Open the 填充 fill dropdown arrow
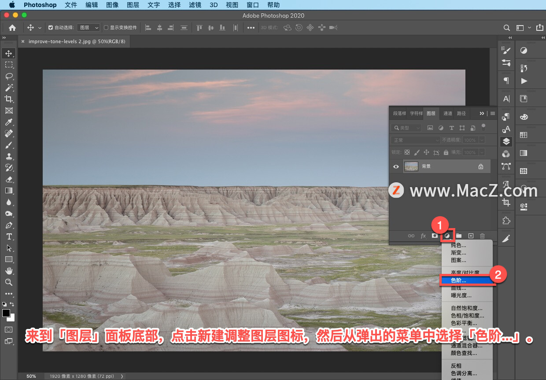This screenshot has height=380, width=546. pyautogui.click(x=482, y=152)
